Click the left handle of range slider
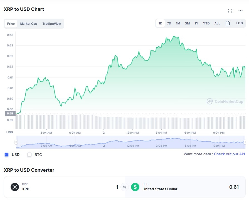 click(16, 142)
